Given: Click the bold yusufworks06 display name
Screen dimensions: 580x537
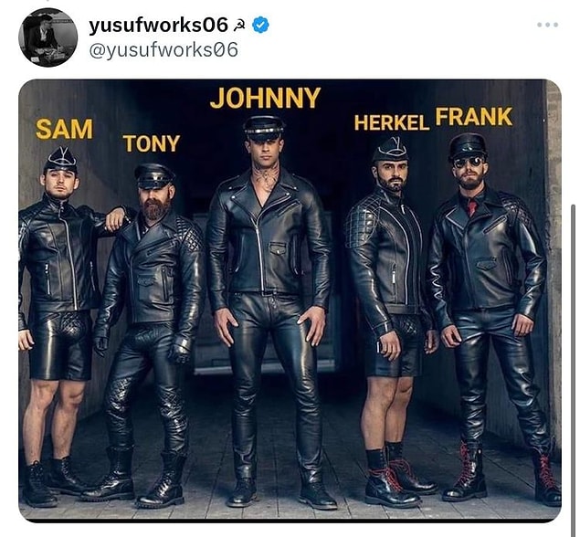Looking at the screenshot, I should click(158, 26).
